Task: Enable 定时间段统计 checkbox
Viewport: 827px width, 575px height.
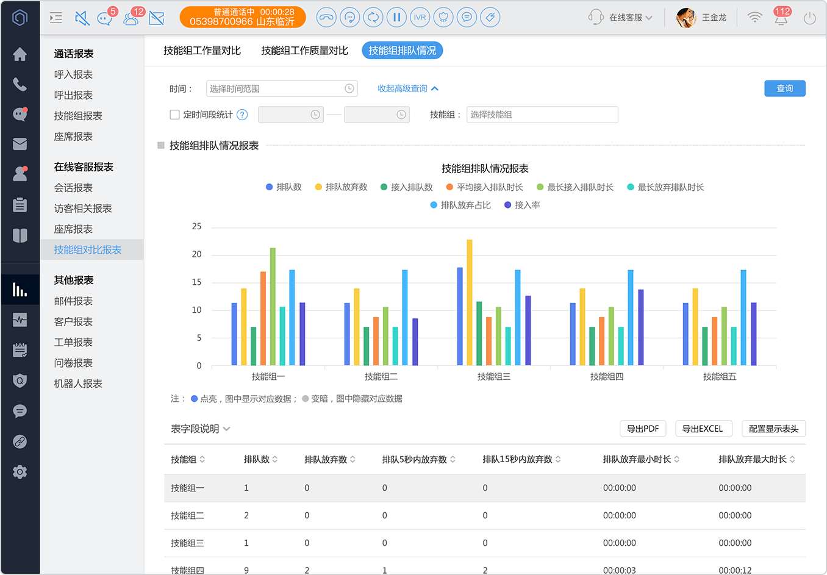Action: pos(174,115)
